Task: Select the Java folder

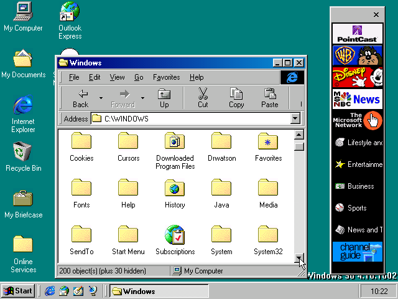Action: point(221,194)
